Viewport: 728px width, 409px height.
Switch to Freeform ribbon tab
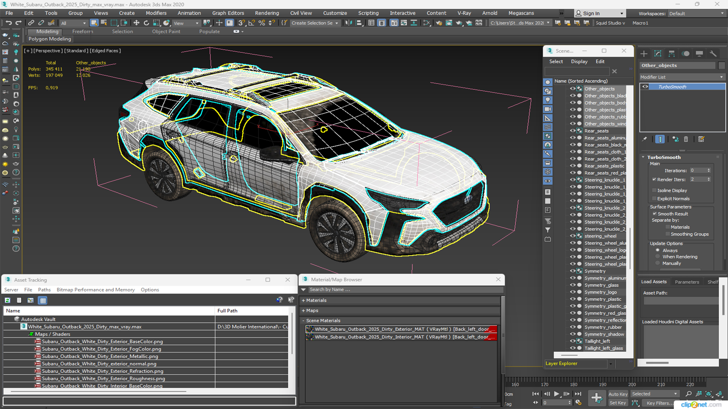point(83,31)
